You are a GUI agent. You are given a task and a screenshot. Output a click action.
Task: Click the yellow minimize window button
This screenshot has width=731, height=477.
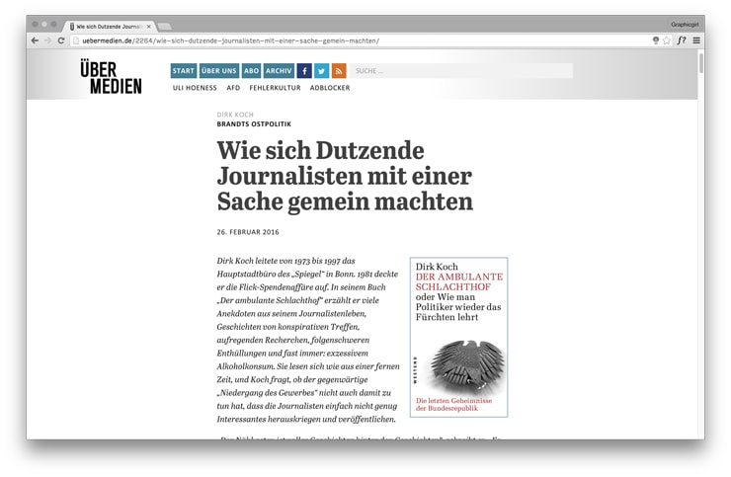(x=44, y=24)
